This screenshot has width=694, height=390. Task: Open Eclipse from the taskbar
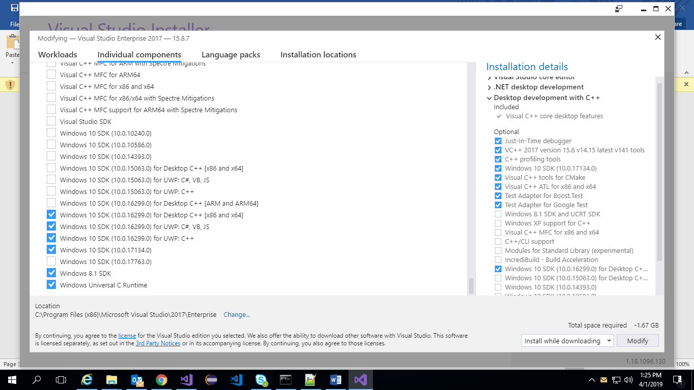211,379
